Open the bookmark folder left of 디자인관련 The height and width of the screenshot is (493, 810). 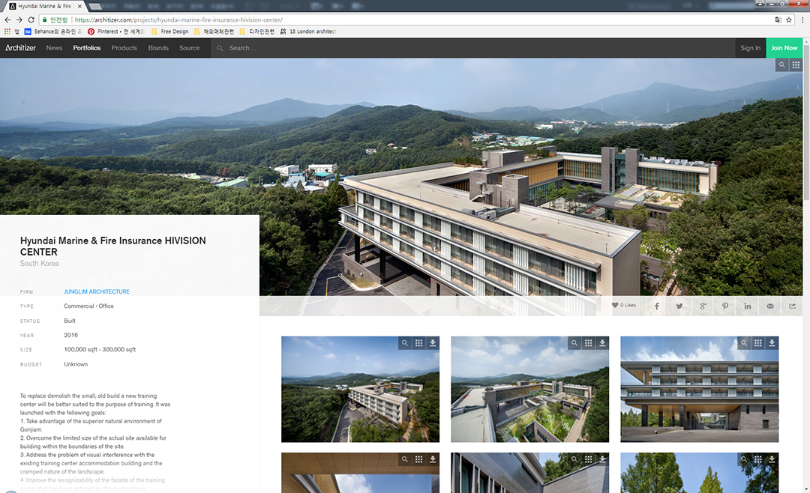(214, 31)
